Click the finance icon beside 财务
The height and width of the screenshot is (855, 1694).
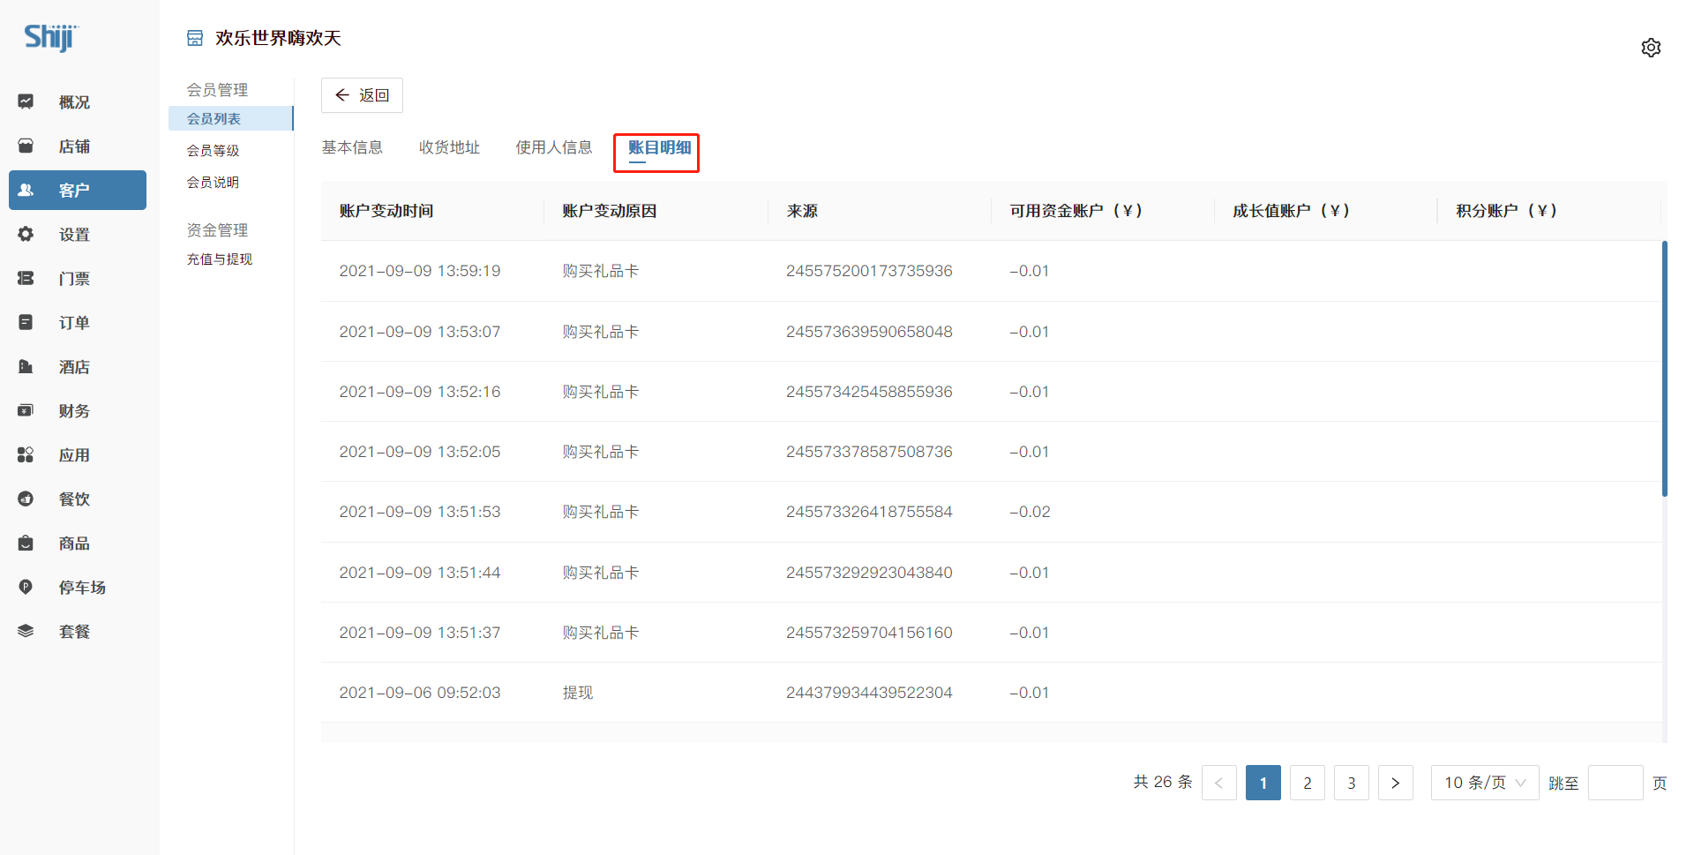pyautogui.click(x=26, y=410)
